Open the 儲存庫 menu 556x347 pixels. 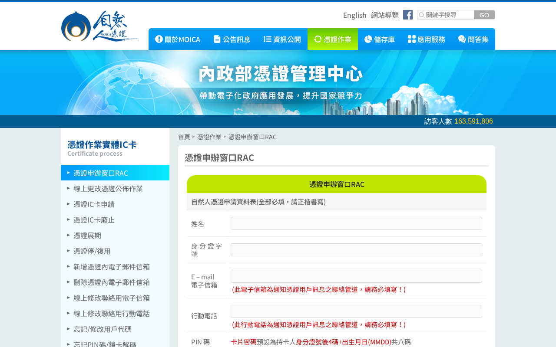pos(380,39)
